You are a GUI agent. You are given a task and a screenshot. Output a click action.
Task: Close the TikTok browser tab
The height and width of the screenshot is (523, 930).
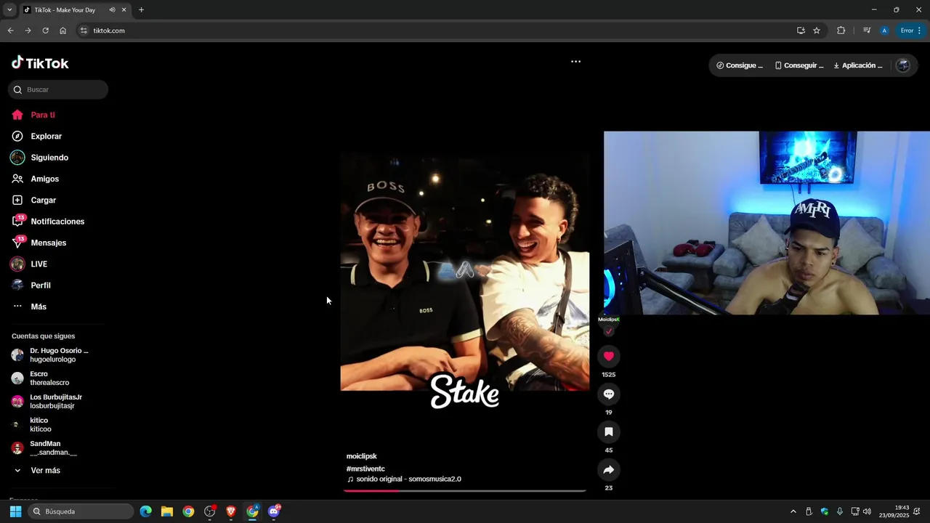coord(124,10)
